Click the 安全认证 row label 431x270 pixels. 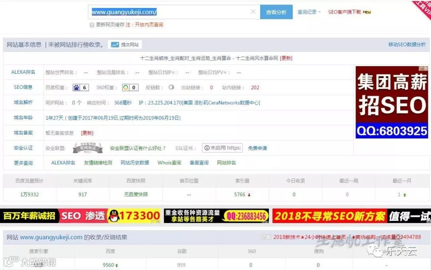point(23,148)
